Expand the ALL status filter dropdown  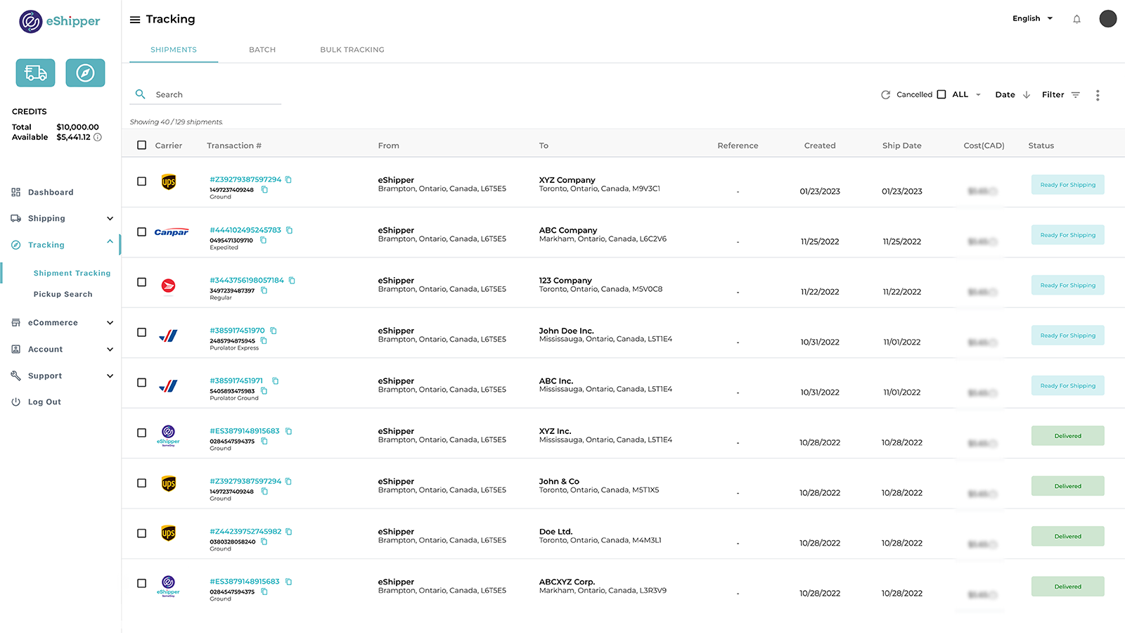(x=966, y=95)
